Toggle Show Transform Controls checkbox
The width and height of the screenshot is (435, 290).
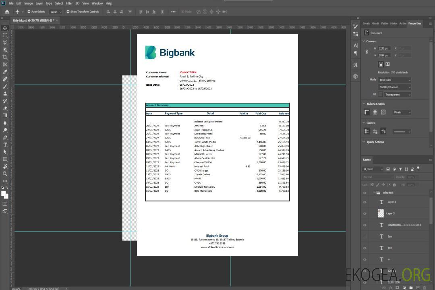[68, 12]
